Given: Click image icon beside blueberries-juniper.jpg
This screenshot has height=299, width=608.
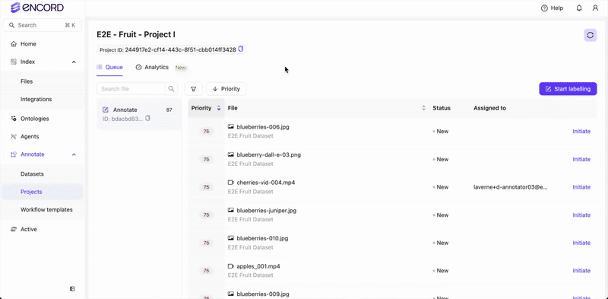Looking at the screenshot, I should pyautogui.click(x=231, y=211).
